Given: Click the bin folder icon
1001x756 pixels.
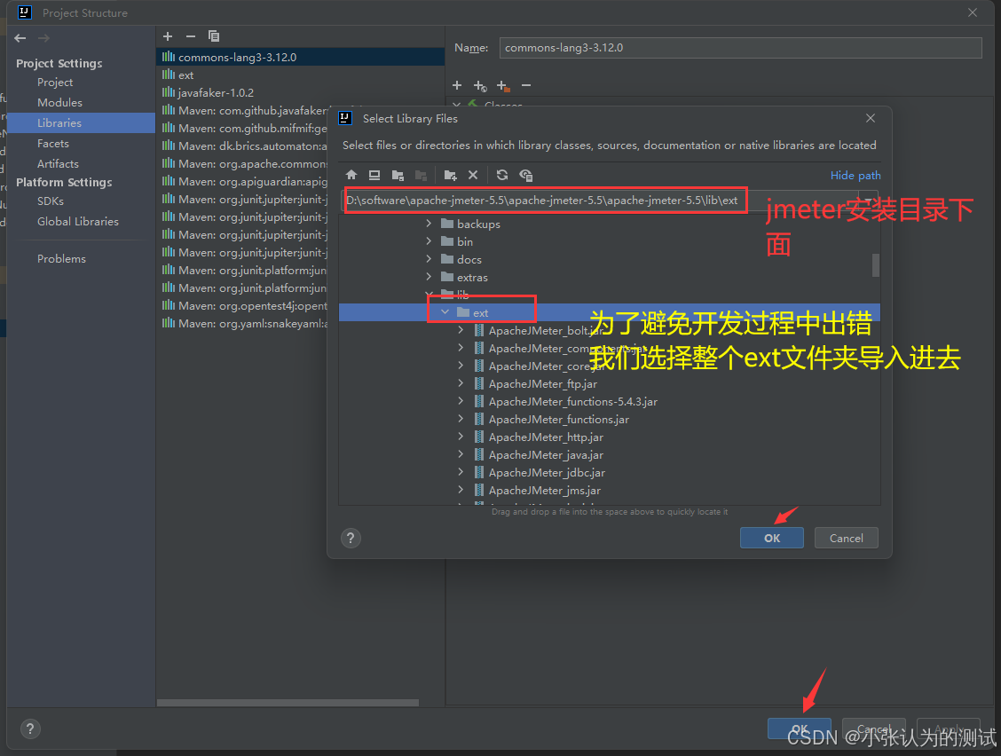Looking at the screenshot, I should pyautogui.click(x=447, y=241).
